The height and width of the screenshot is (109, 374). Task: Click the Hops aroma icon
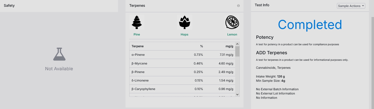coord(184,22)
